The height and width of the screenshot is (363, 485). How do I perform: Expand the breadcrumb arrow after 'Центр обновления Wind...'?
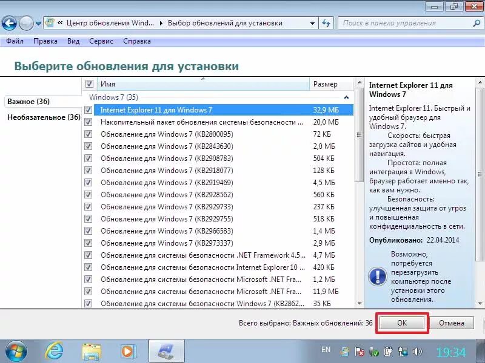pyautogui.click(x=161, y=23)
